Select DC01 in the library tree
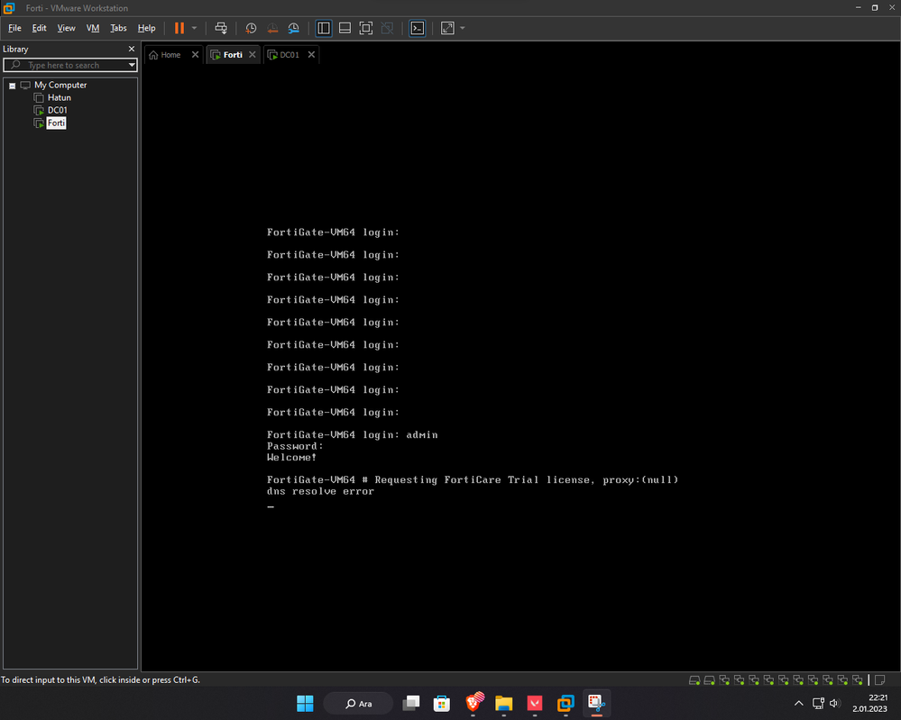 pyautogui.click(x=57, y=110)
